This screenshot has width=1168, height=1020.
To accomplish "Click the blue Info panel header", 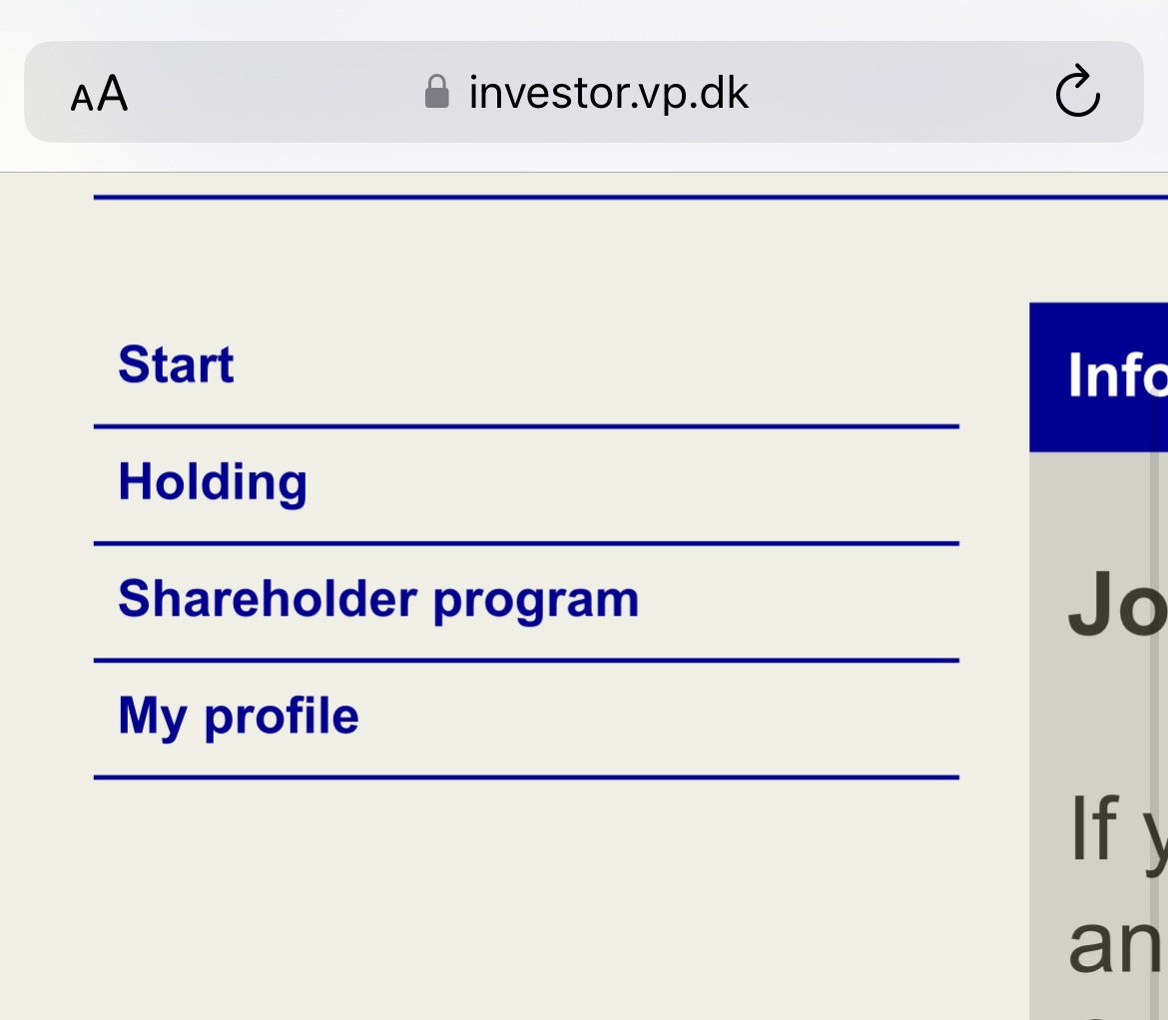I will [1098, 376].
